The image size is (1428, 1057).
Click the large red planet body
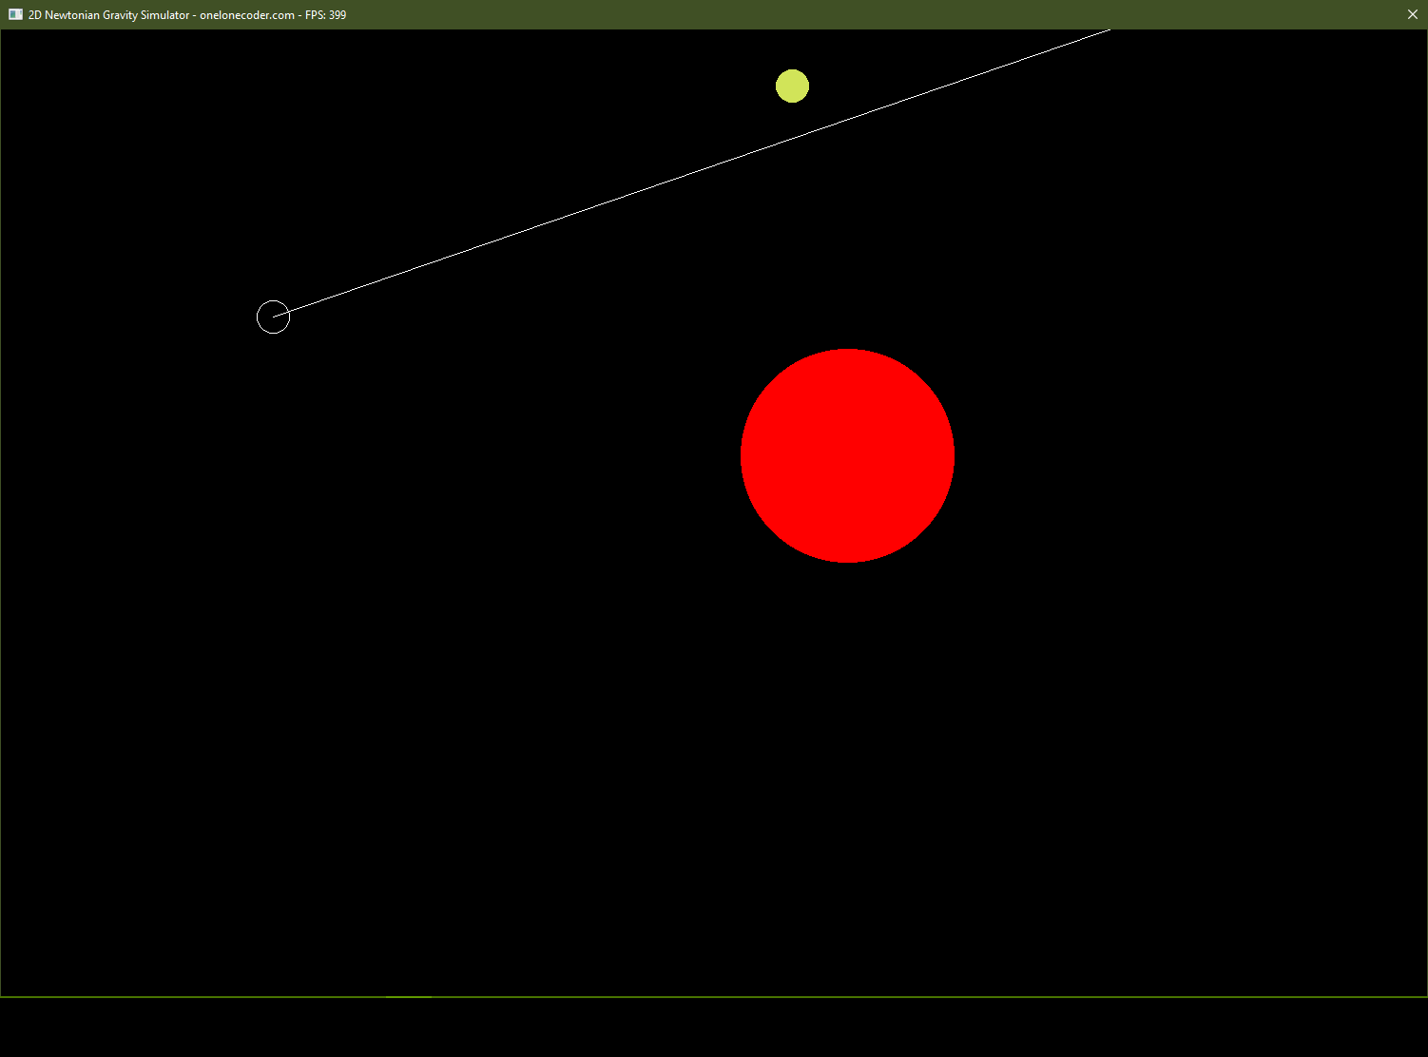click(x=847, y=455)
